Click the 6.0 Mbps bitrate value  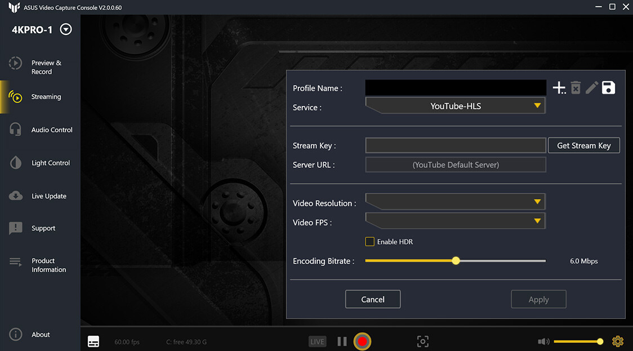[584, 261]
